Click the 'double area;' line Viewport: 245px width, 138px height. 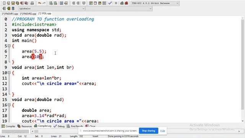click(37, 110)
